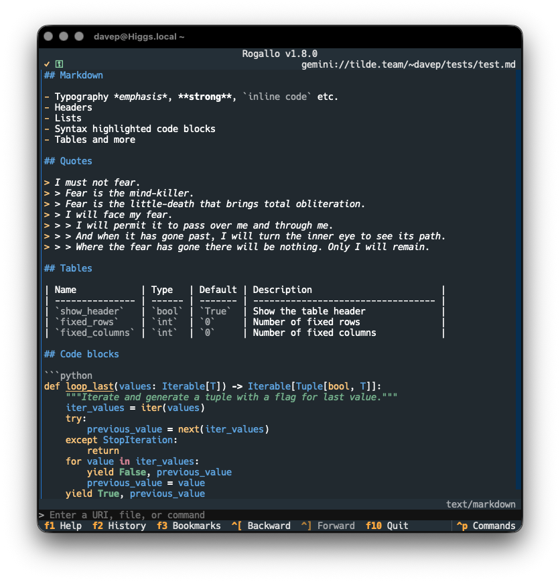Click the Rogallo v1.8.0 title text
The image size is (560, 582).
point(279,54)
